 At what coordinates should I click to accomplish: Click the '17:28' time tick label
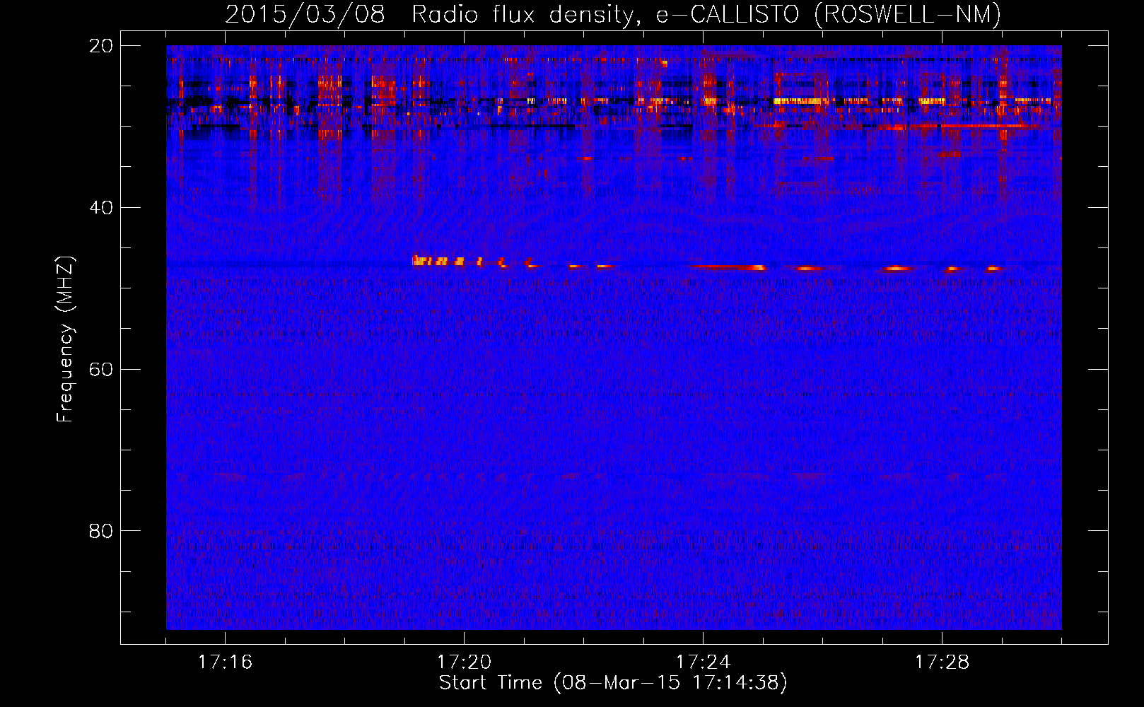pyautogui.click(x=942, y=662)
